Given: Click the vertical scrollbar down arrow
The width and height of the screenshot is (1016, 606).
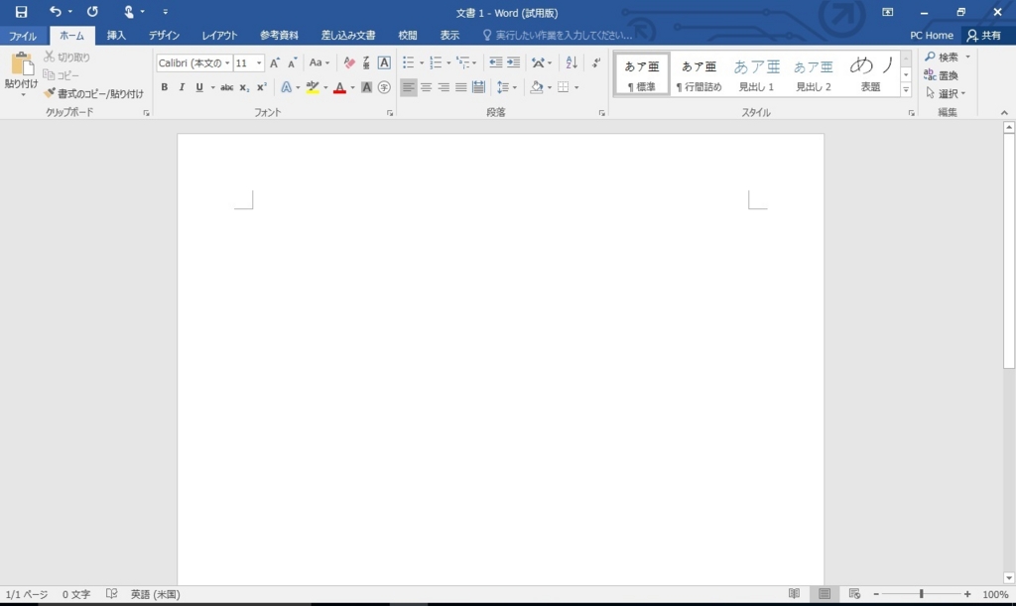Looking at the screenshot, I should click(1008, 577).
